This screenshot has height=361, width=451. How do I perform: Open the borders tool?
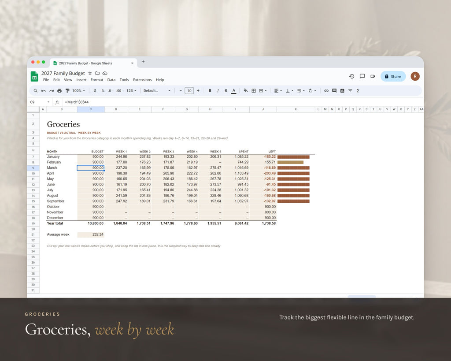pyautogui.click(x=254, y=91)
